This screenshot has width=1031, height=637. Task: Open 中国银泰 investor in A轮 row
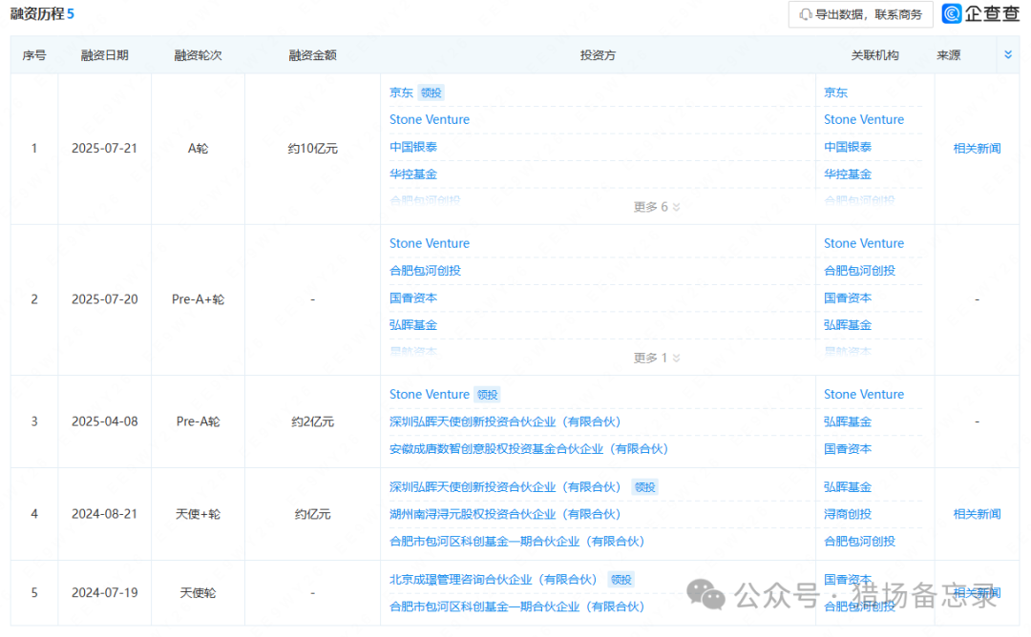[413, 147]
